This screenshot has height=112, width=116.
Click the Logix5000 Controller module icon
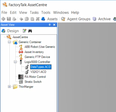pyautogui.click(x=21, y=62)
